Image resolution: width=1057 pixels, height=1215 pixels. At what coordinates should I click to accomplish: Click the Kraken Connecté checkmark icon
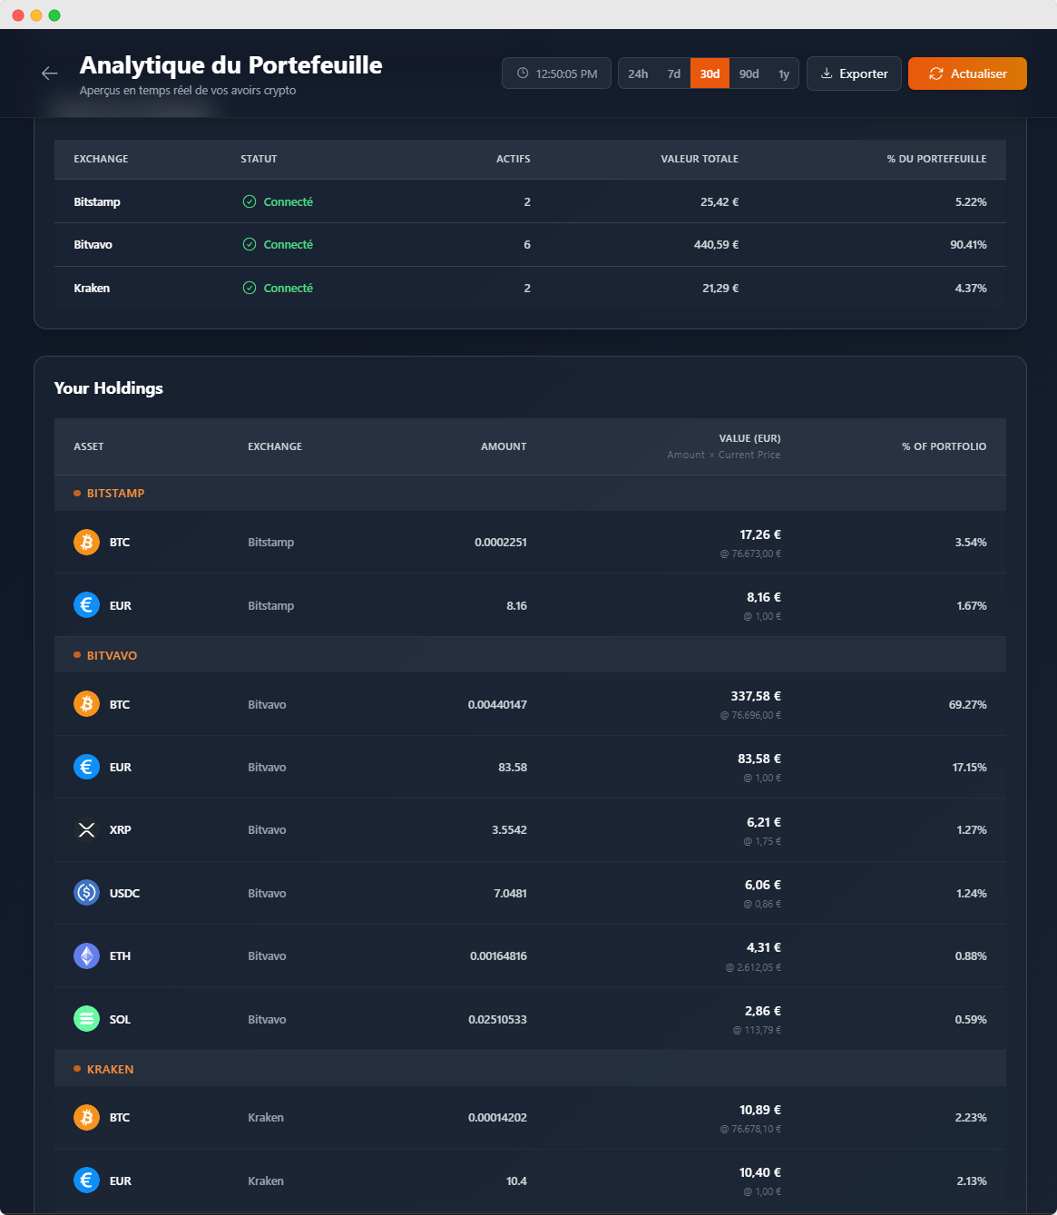(x=250, y=288)
